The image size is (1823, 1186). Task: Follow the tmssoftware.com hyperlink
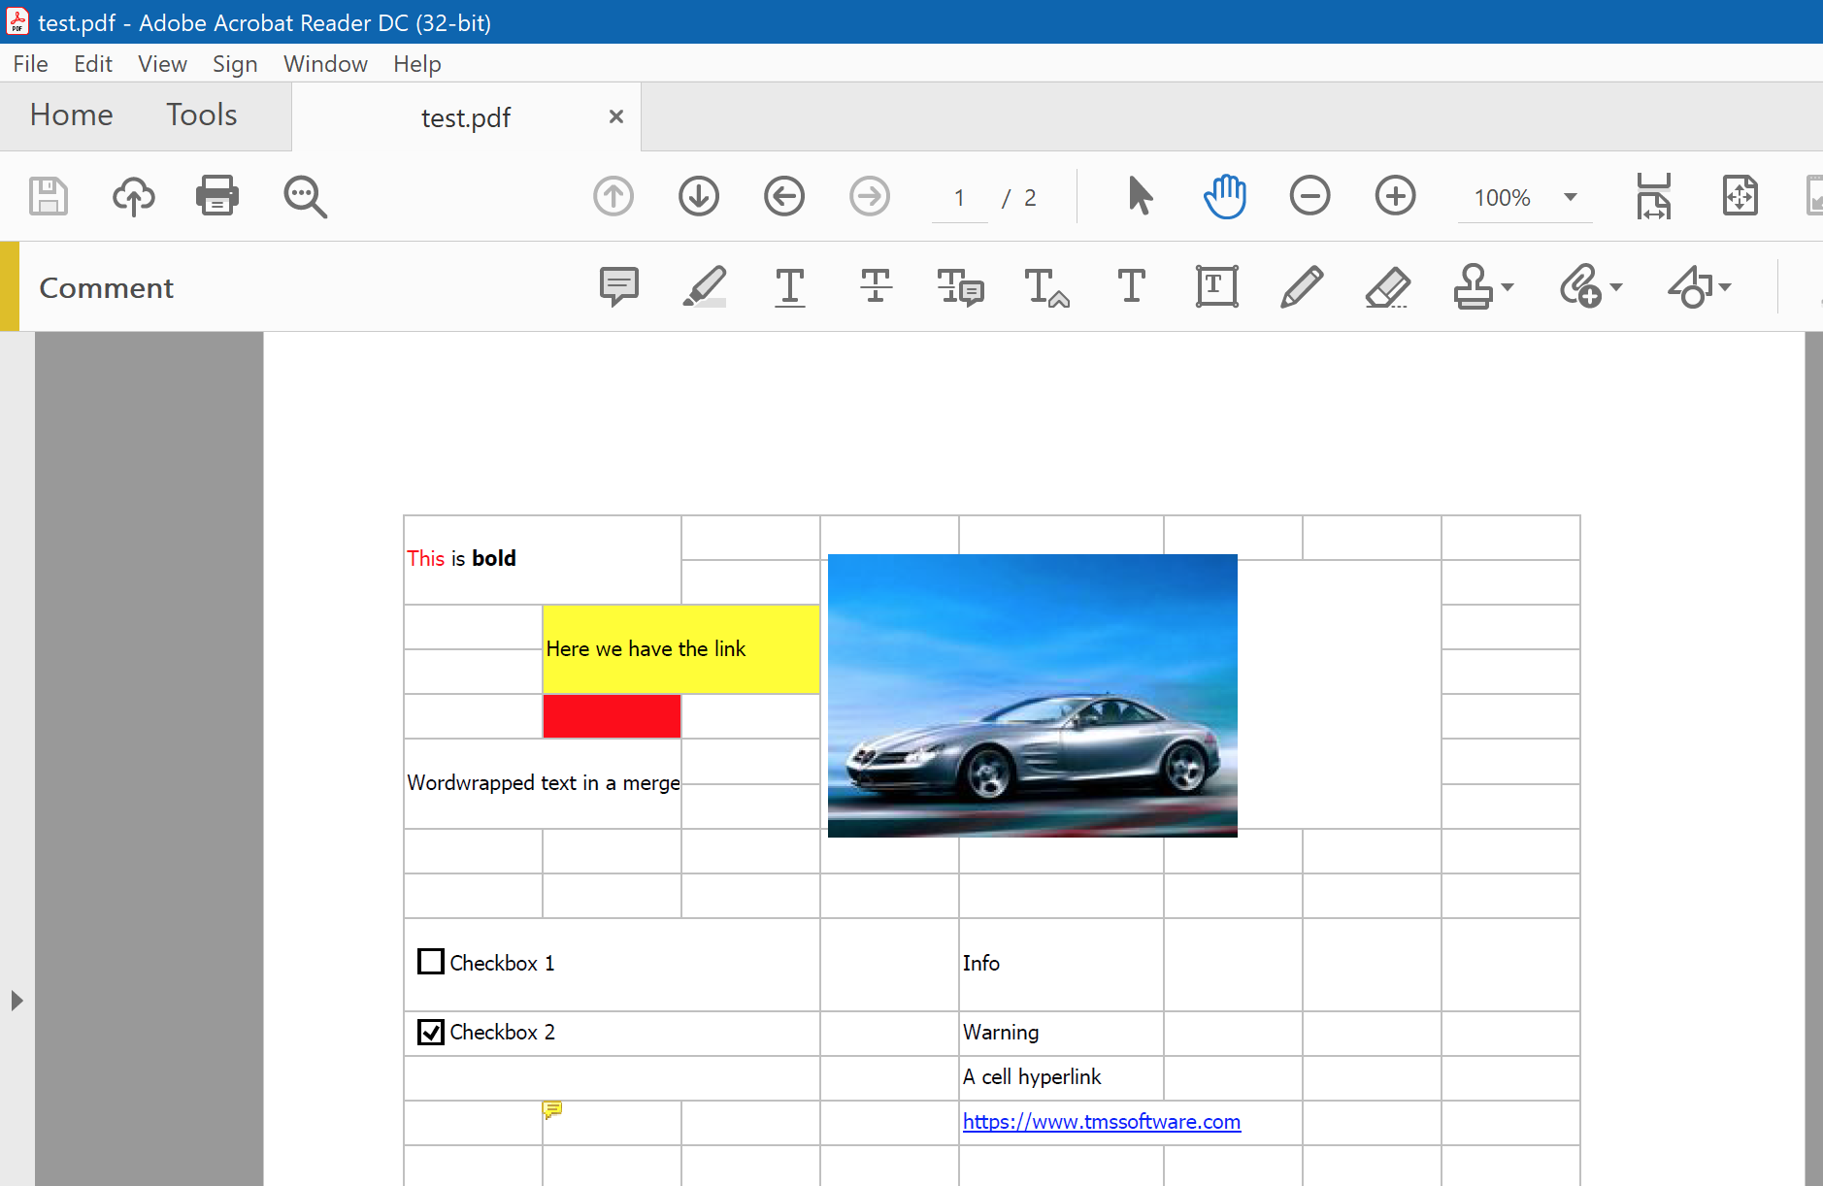coord(1101,1121)
